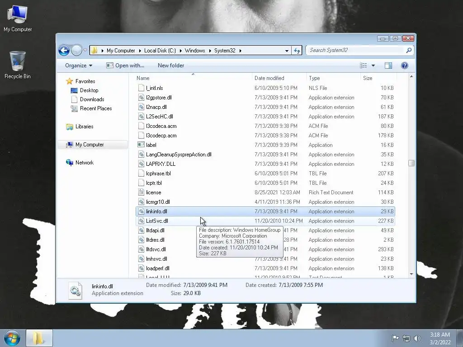Open Network in the navigation pane
Image resolution: width=463 pixels, height=347 pixels.
point(84,163)
